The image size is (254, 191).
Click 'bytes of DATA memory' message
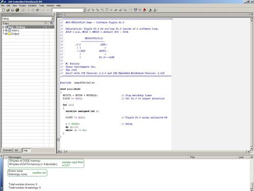33,164
